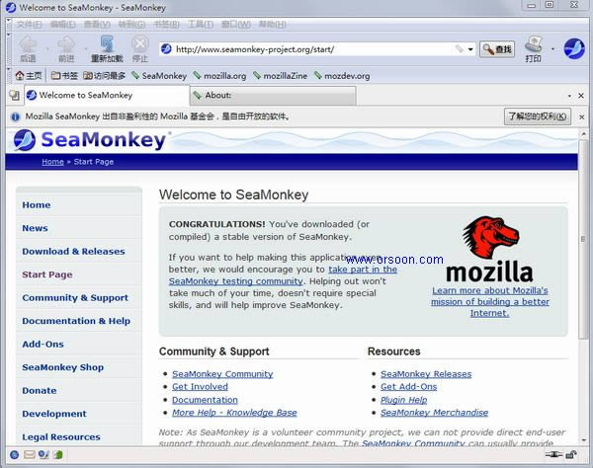The image size is (593, 468).
Task: Open the Bookmarks folder on bookmarks toolbar
Action: (x=64, y=75)
